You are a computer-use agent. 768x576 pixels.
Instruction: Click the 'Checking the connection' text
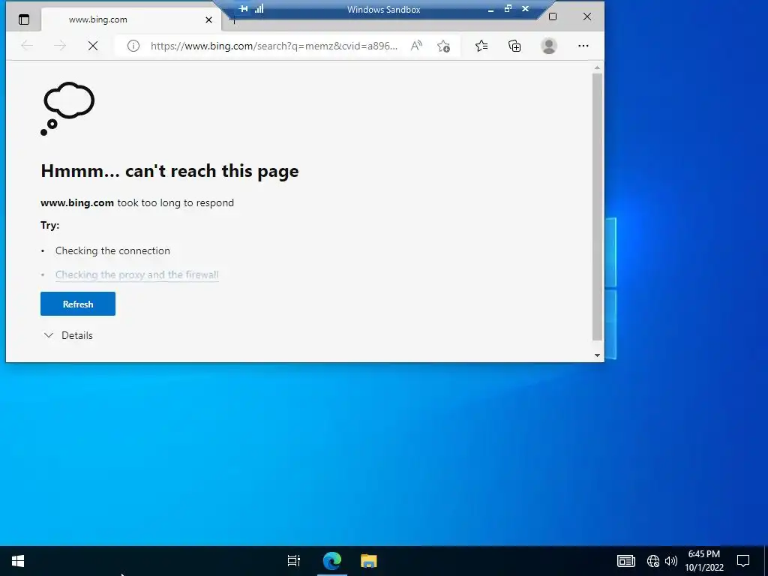(x=112, y=250)
